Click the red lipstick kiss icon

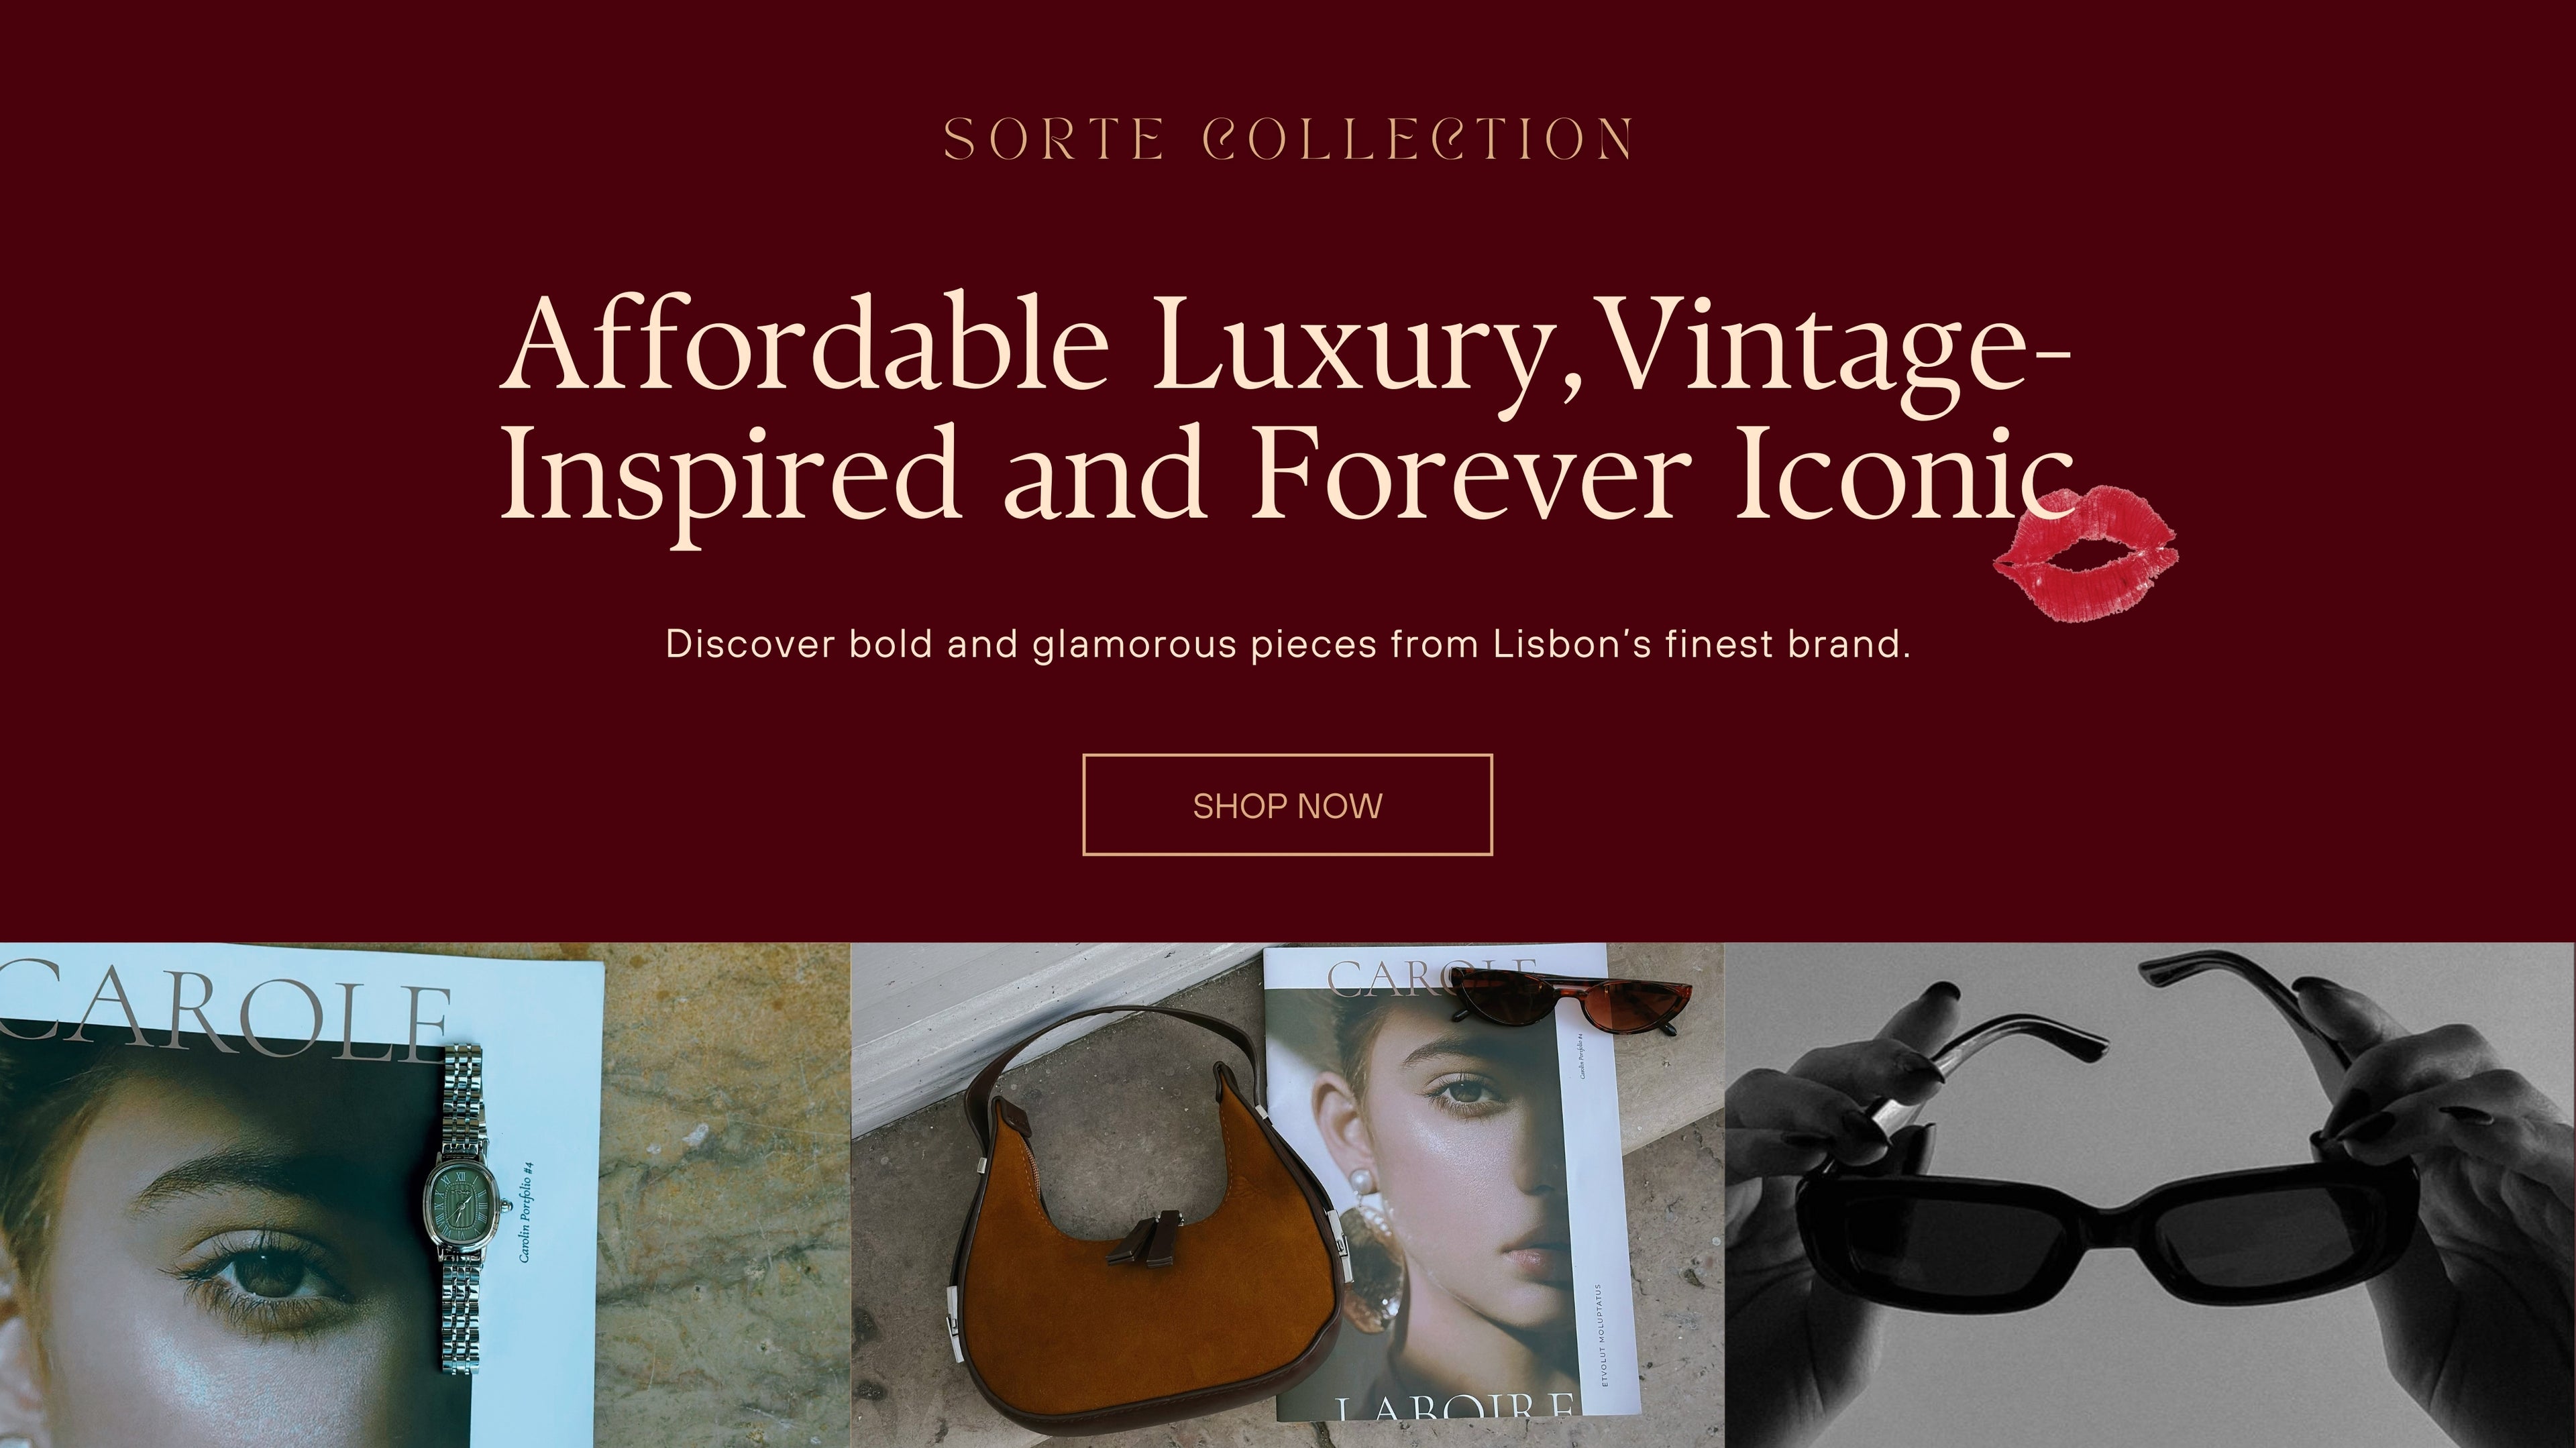(x=2087, y=552)
